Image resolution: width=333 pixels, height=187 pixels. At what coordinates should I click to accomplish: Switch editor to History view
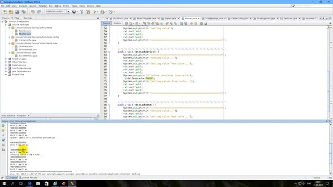point(117,23)
